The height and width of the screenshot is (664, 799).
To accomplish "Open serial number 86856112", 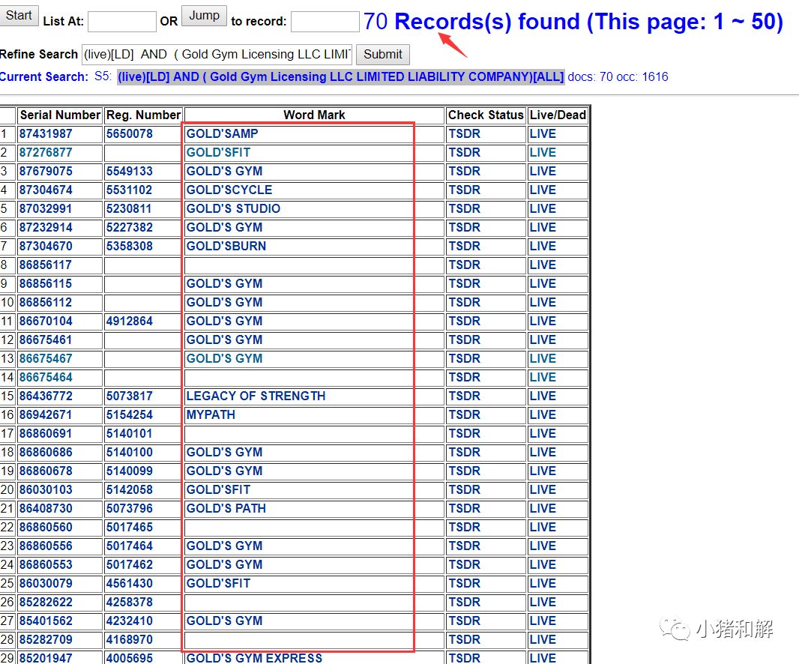I will [x=46, y=303].
